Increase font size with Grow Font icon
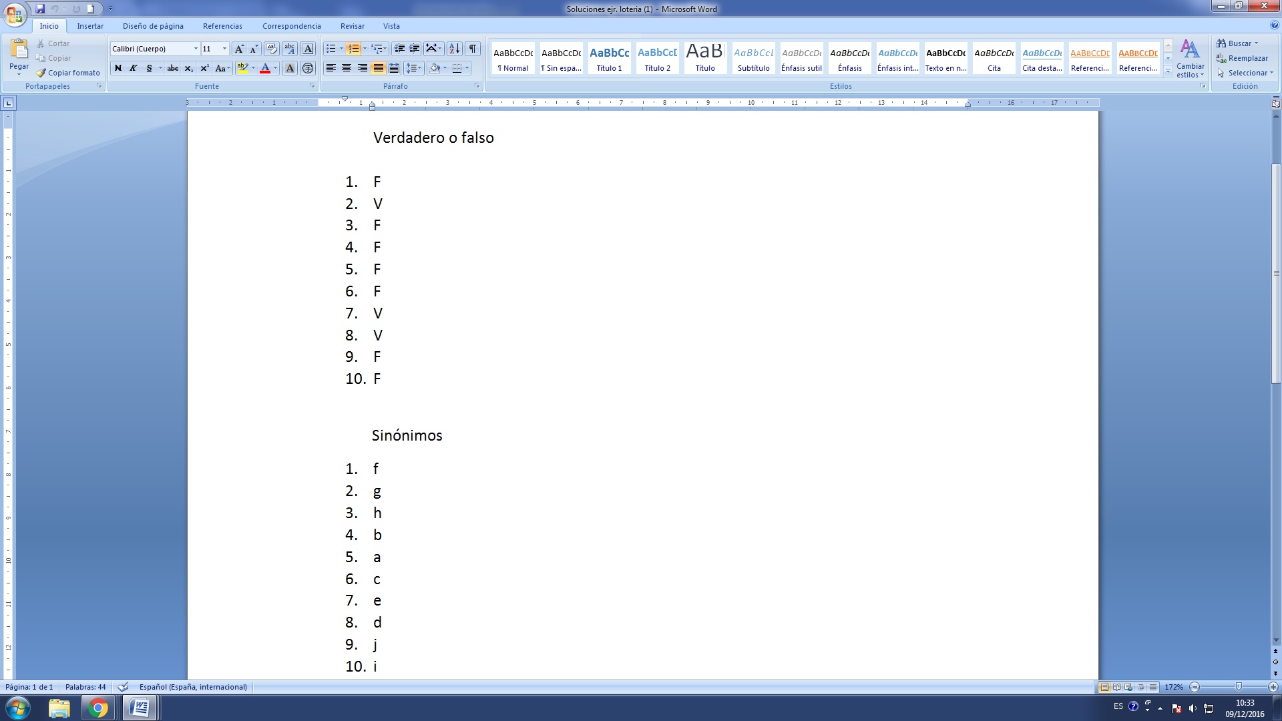Screen dimensions: 1282x721 coord(239,49)
